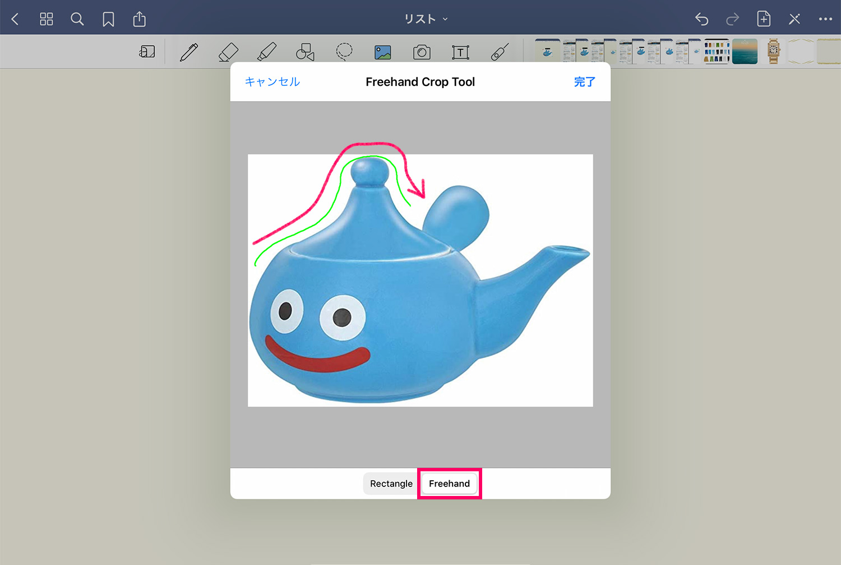Select the Shapes tool
The width and height of the screenshot is (841, 565).
point(305,52)
